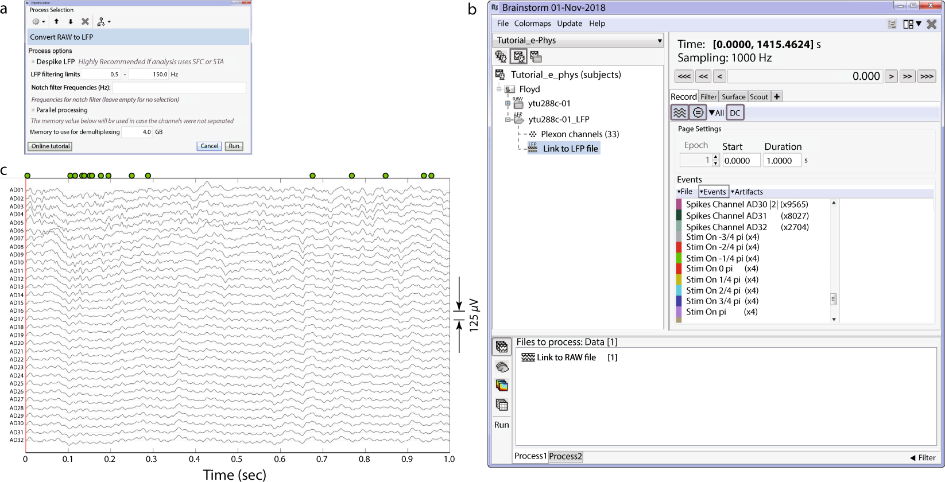This screenshot has width=945, height=482.
Task: Open the Colormaps menu
Action: click(532, 24)
